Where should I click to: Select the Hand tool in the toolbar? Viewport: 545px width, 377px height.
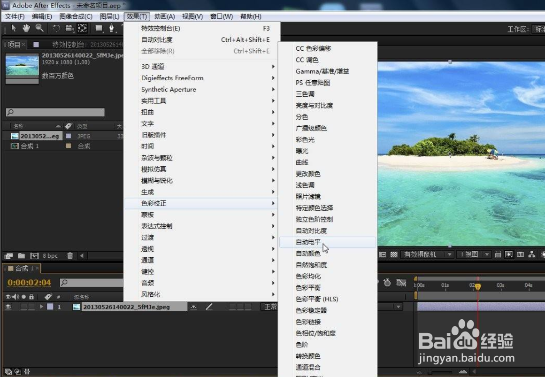[x=27, y=28]
